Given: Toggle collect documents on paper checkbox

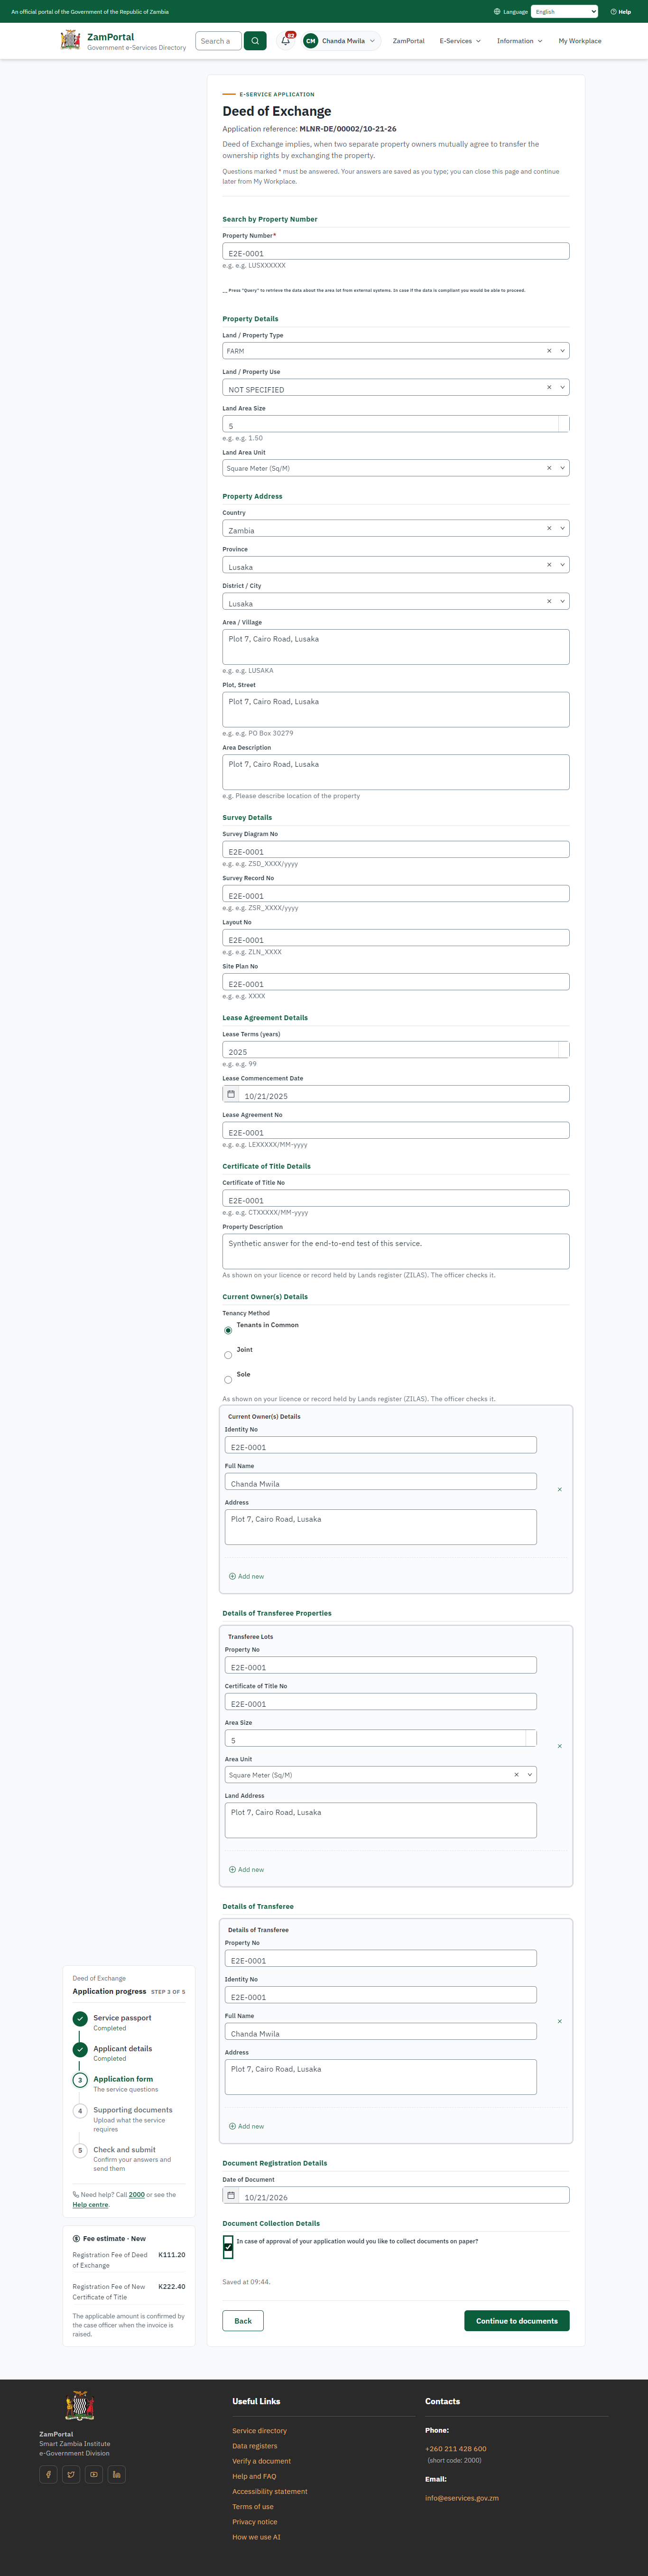Looking at the screenshot, I should [x=228, y=2247].
